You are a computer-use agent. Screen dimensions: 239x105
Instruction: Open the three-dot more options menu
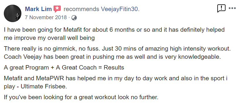[232, 8]
